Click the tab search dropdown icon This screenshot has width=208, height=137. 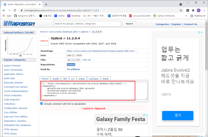181,4
